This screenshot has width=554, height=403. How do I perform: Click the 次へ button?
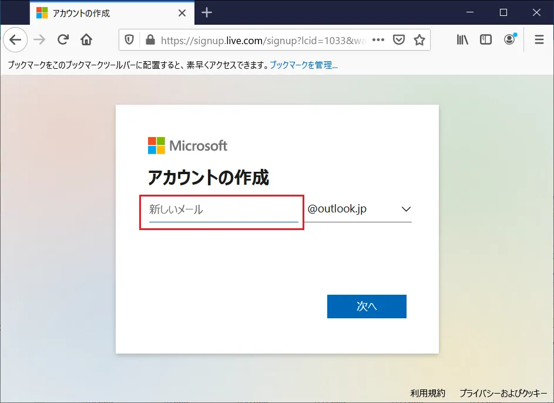point(367,307)
